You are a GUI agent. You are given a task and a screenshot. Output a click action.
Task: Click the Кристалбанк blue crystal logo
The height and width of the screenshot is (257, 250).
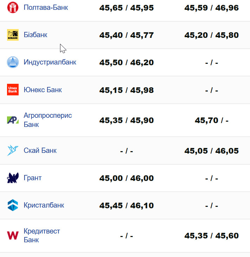13,205
